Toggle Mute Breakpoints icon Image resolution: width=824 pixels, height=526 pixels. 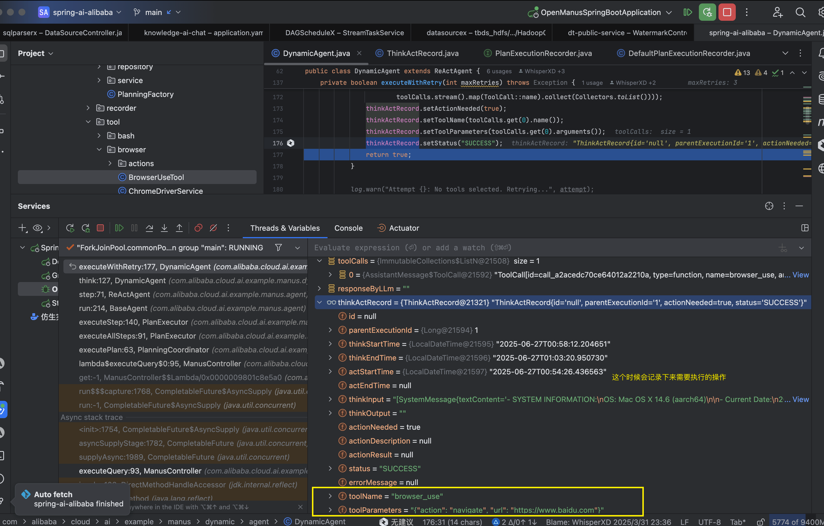coord(213,228)
